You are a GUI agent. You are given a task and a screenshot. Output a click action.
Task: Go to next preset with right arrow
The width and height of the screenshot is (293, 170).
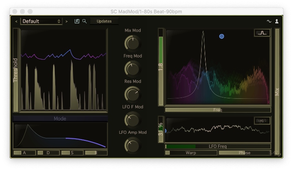(67, 21)
